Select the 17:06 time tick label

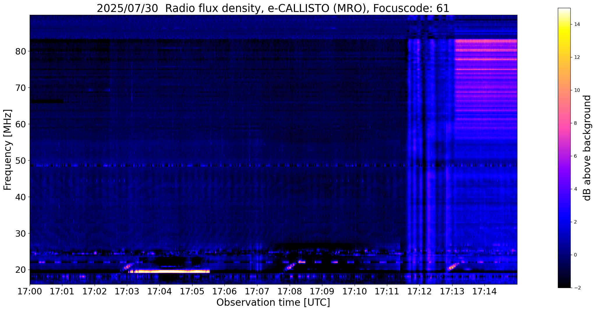[224, 292]
